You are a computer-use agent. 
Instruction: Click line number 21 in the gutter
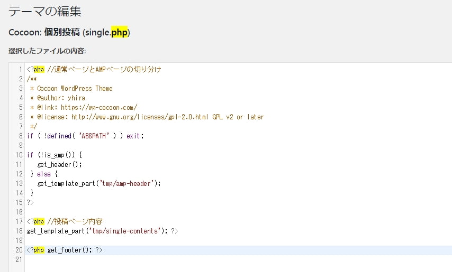[19, 259]
